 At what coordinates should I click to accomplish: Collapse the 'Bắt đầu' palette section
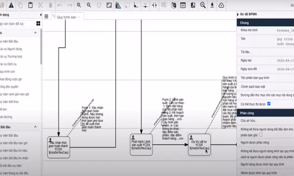pos(35,127)
